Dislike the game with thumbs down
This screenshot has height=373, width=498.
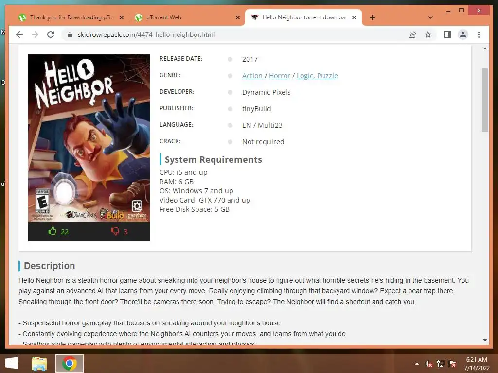click(119, 231)
